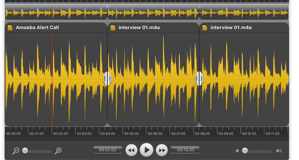Toggle the -00:10.03 remaining time display

tap(185, 150)
